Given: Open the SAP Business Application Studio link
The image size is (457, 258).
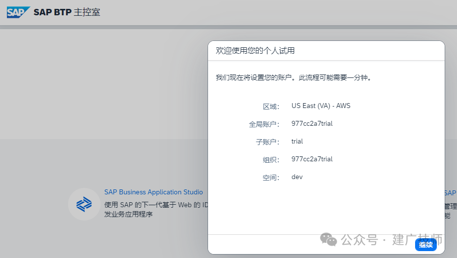Looking at the screenshot, I should (154, 192).
